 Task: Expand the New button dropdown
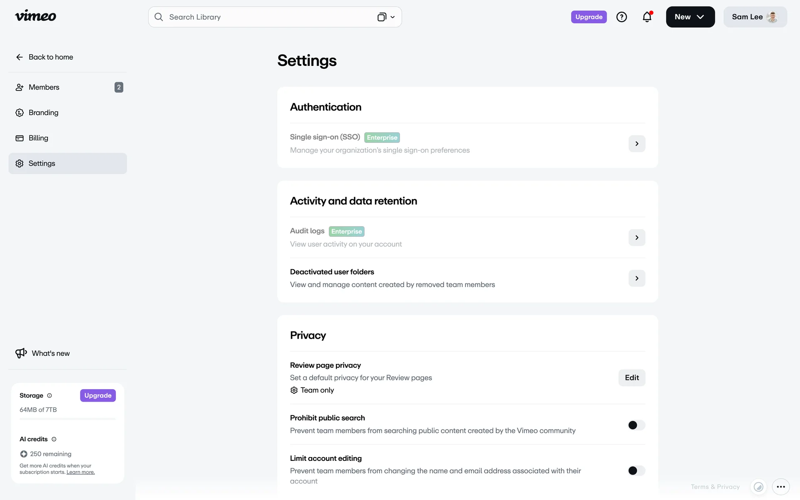(690, 17)
